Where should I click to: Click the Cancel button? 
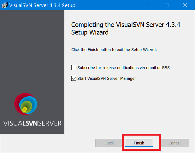coord(174,143)
